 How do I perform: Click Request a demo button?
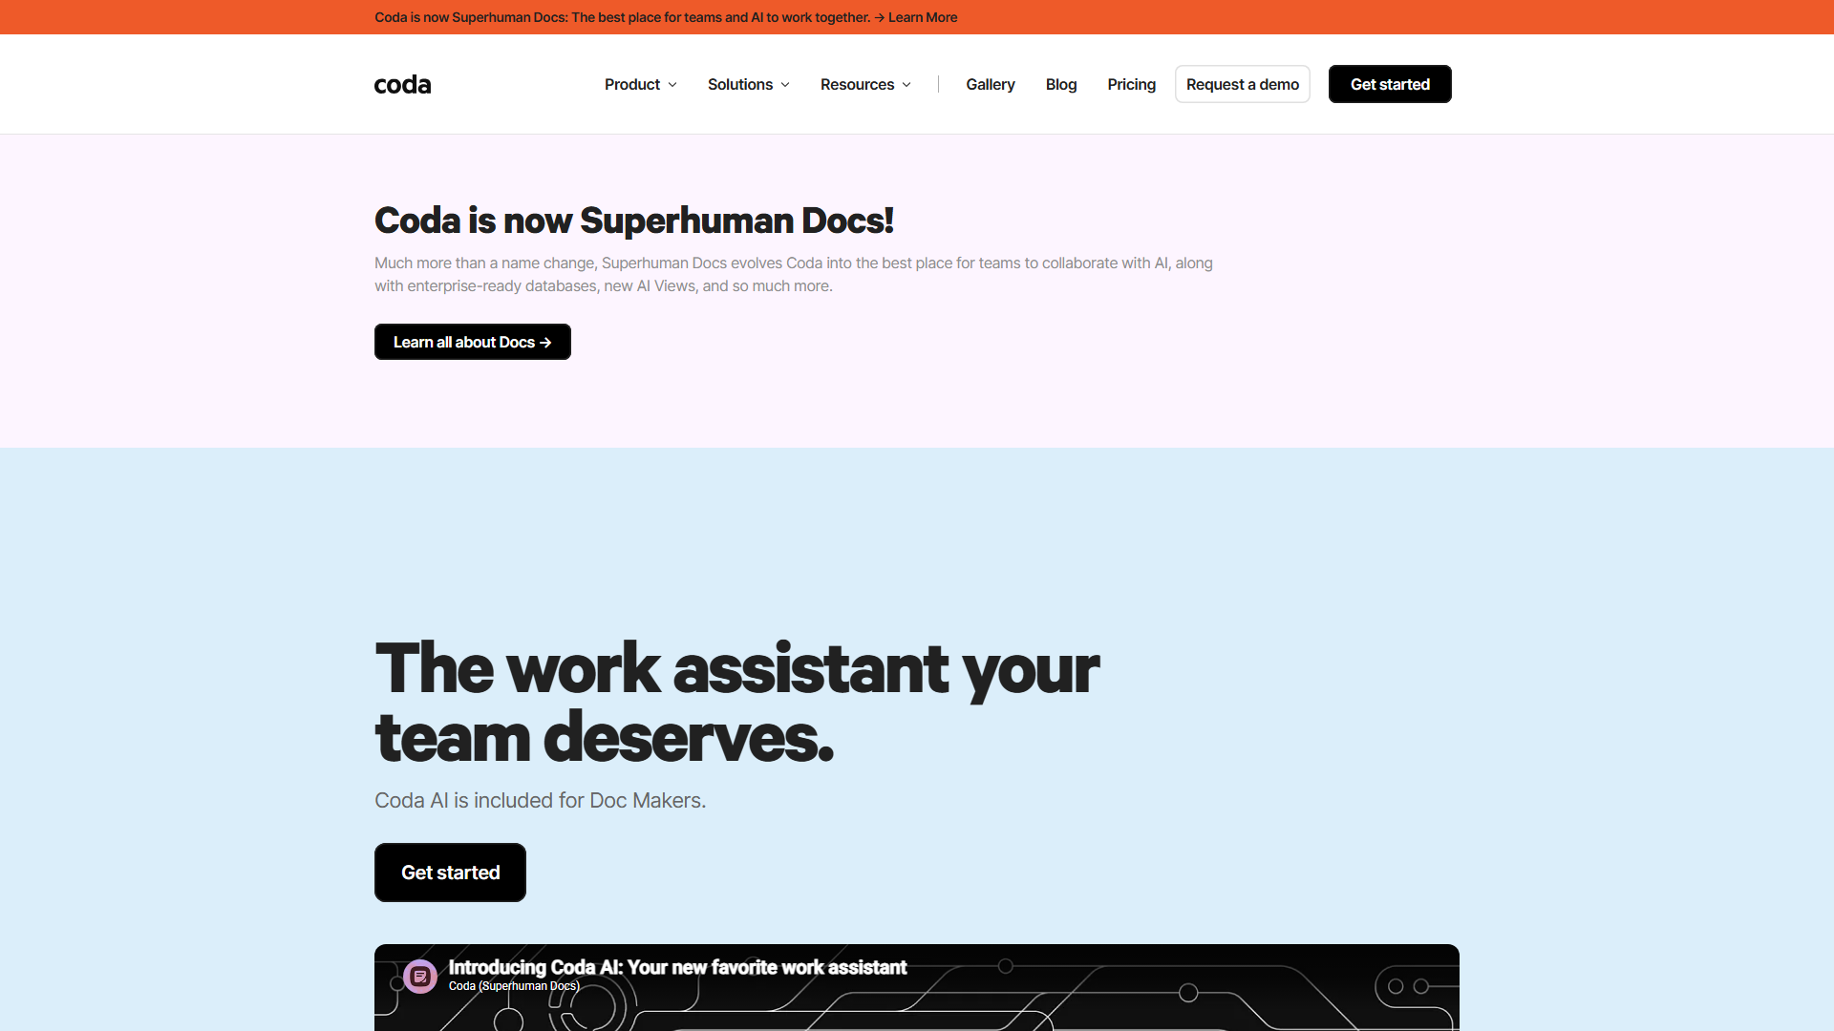[1243, 84]
